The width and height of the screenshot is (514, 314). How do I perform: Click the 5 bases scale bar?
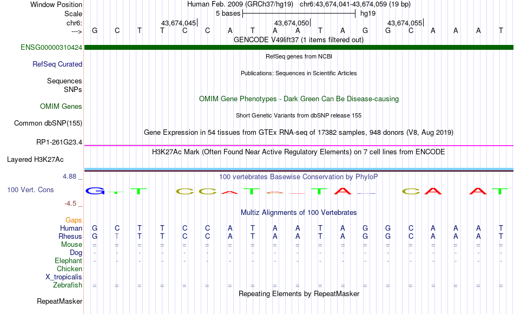click(x=299, y=14)
